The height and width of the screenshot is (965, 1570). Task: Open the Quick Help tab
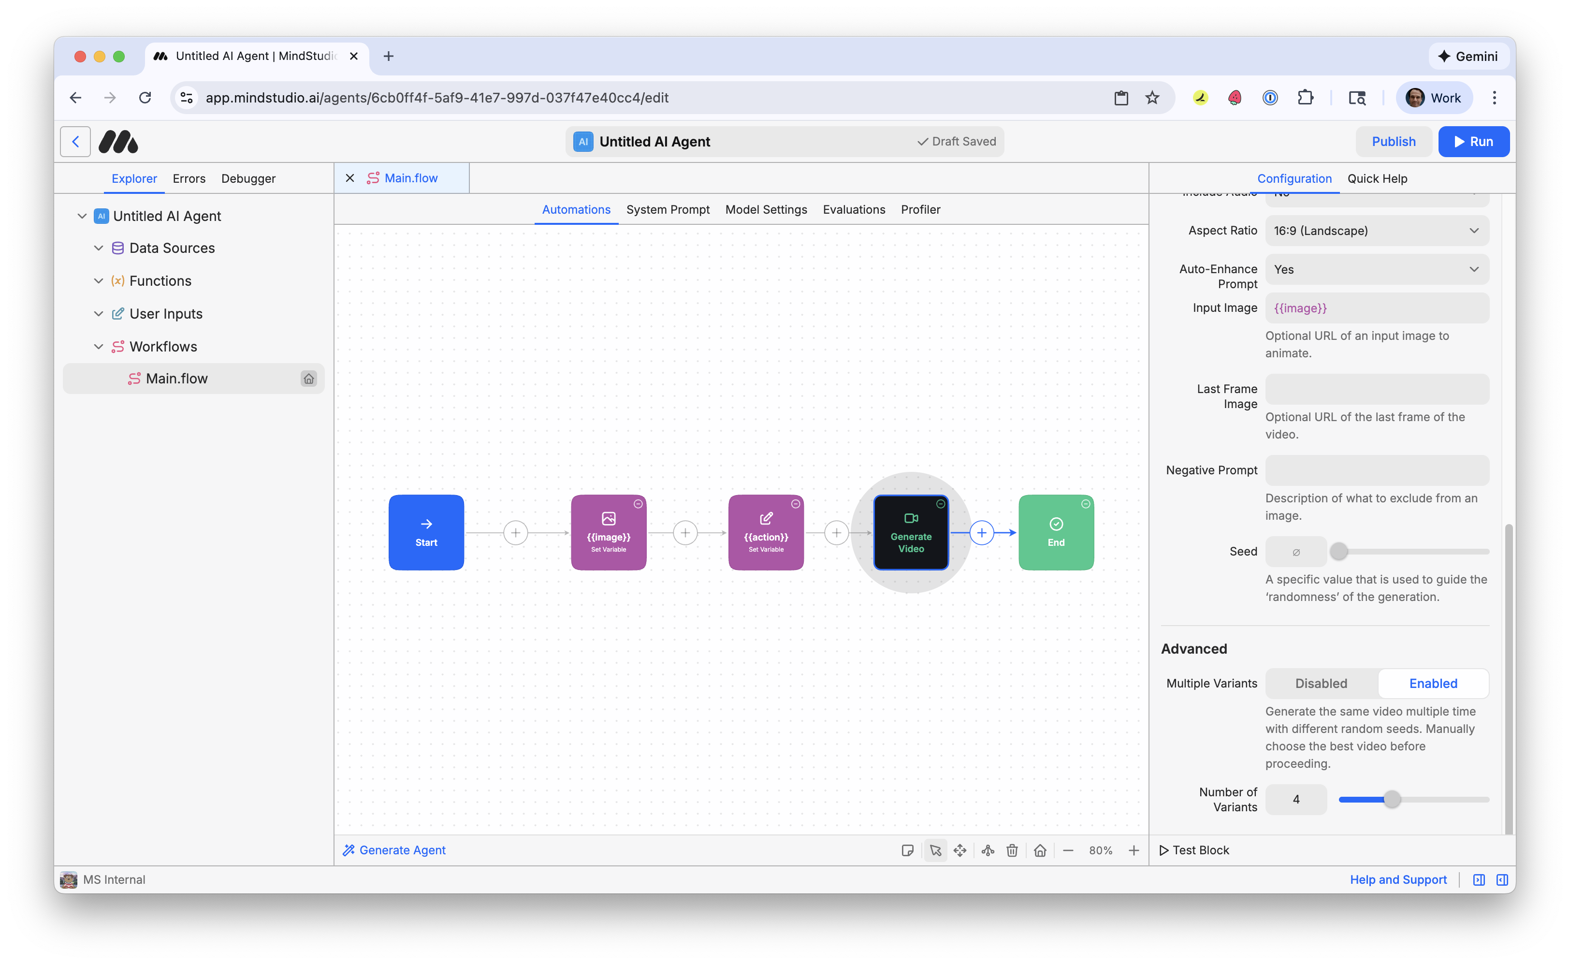(x=1377, y=179)
